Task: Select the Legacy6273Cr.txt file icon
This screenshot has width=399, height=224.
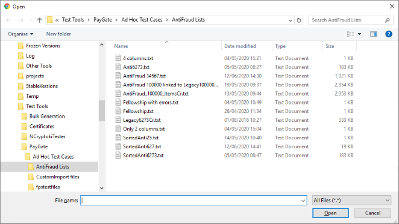Action: [118, 120]
